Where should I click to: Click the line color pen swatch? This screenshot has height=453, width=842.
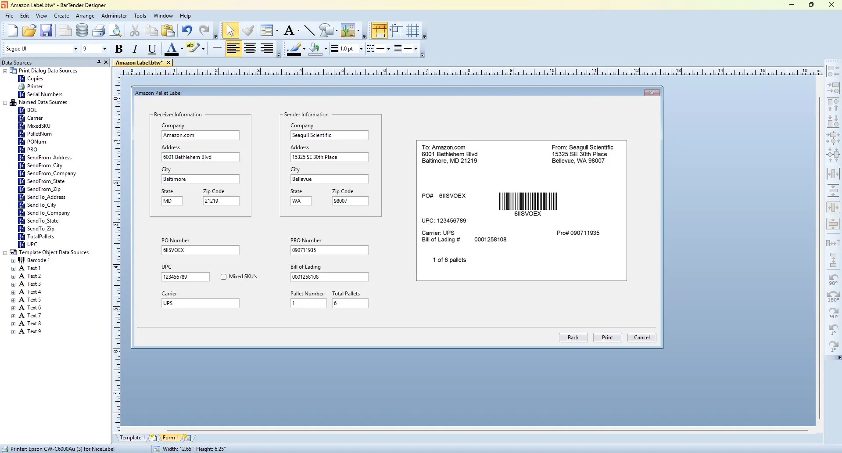coord(294,49)
